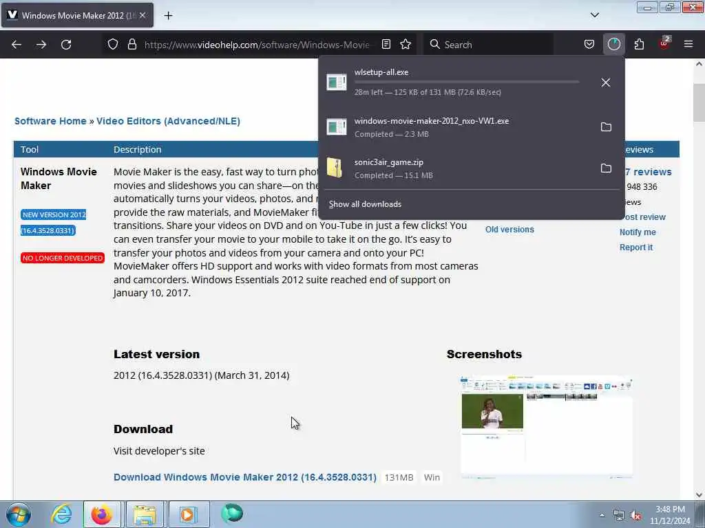Show sonic3air_game.zip in its folder
Viewport: 705px width, 528px height.
tap(606, 168)
